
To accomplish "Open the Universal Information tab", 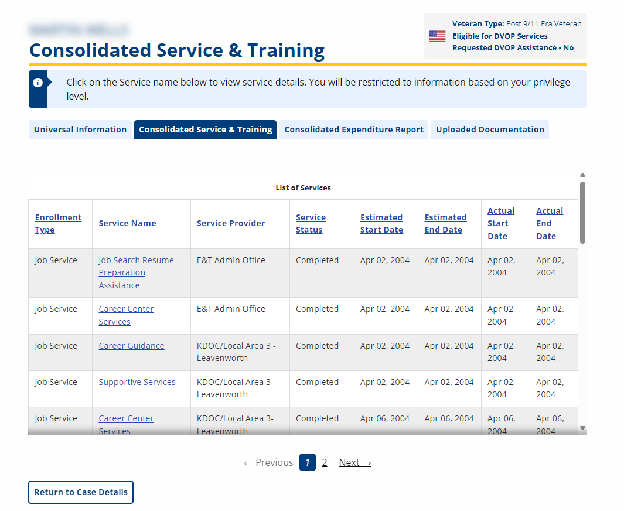I will click(80, 130).
